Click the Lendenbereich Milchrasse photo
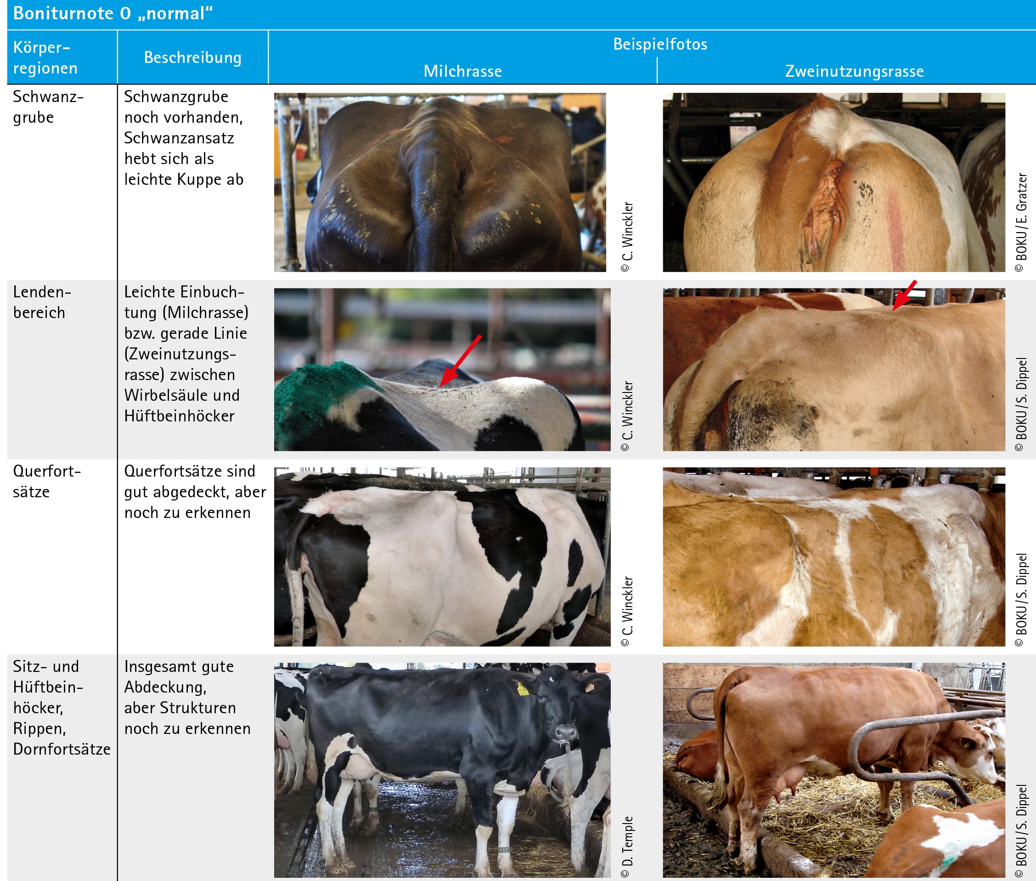The height and width of the screenshot is (881, 1036). [x=442, y=369]
